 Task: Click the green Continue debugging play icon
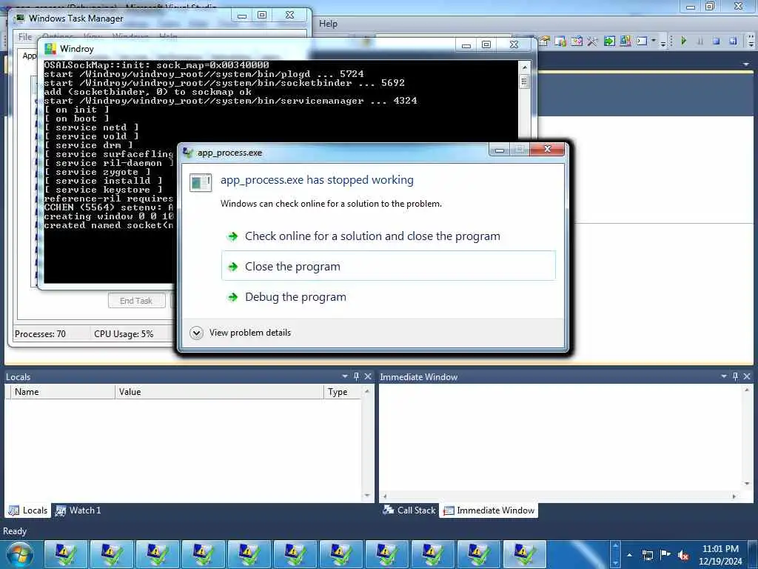683,41
